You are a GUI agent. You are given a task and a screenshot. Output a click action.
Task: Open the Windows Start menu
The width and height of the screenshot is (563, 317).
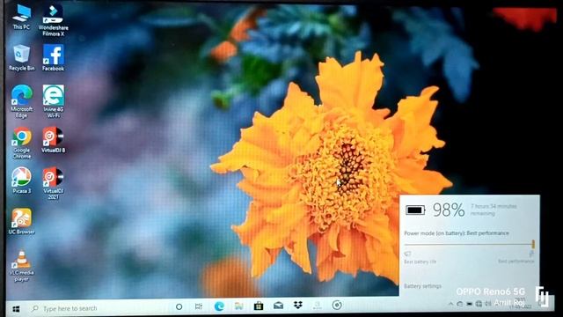(x=16, y=309)
